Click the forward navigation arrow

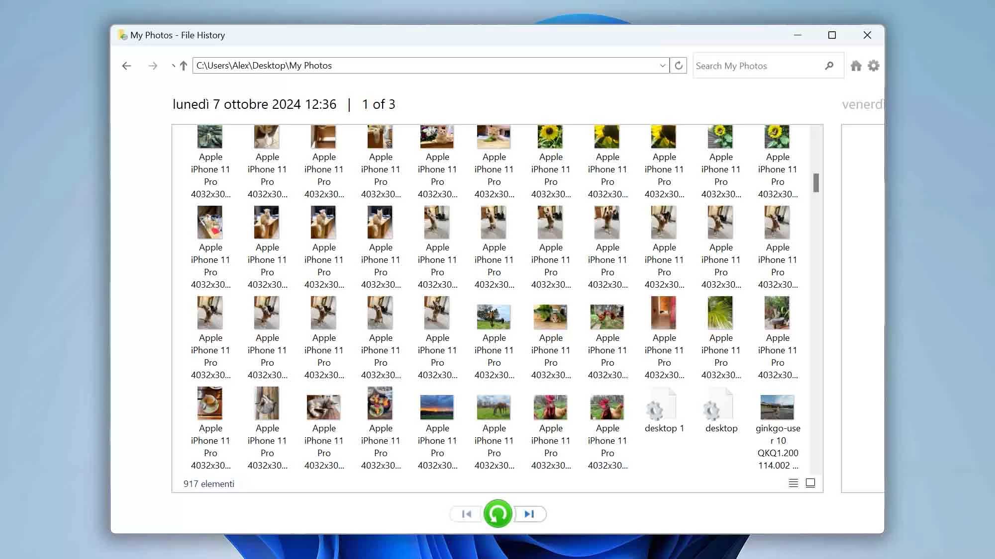click(x=153, y=66)
